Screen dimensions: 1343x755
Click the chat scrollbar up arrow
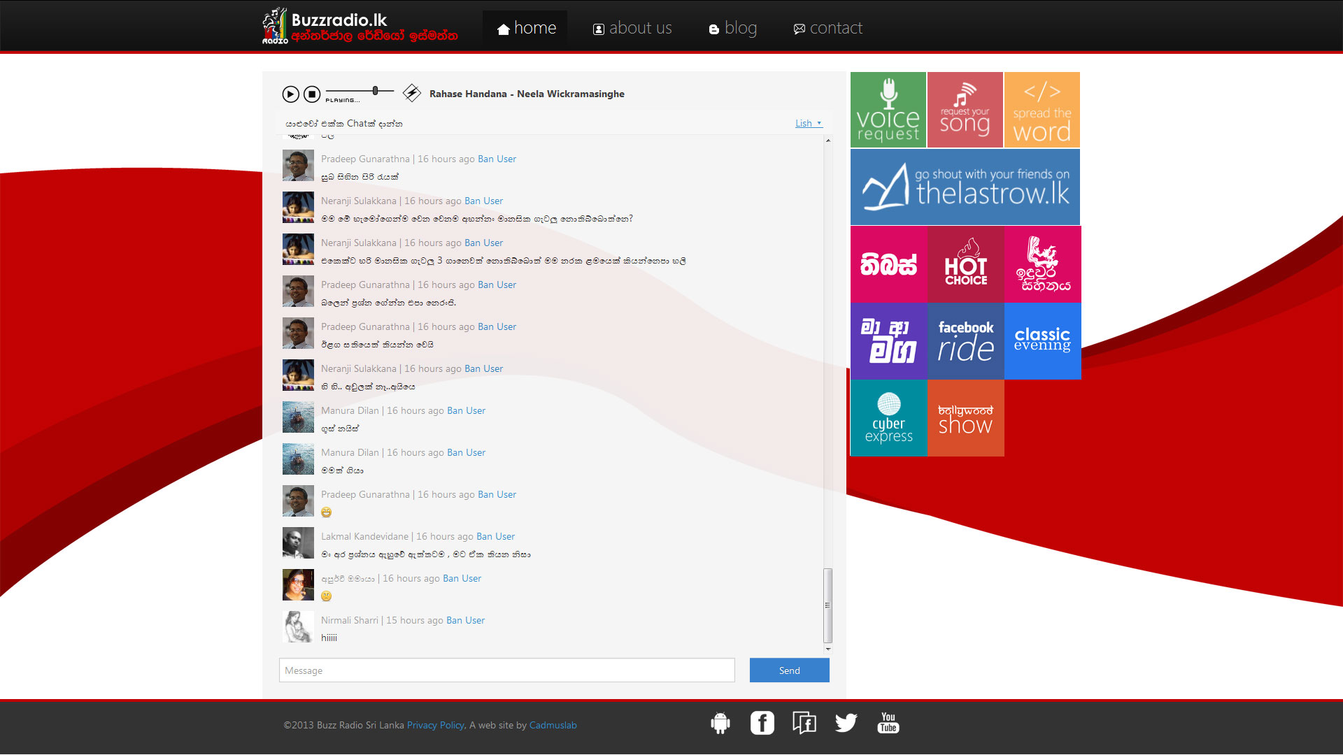point(828,141)
